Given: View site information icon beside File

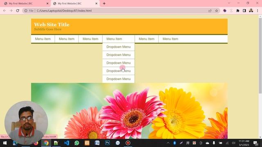Looking at the screenshot, I should click(x=26, y=11).
